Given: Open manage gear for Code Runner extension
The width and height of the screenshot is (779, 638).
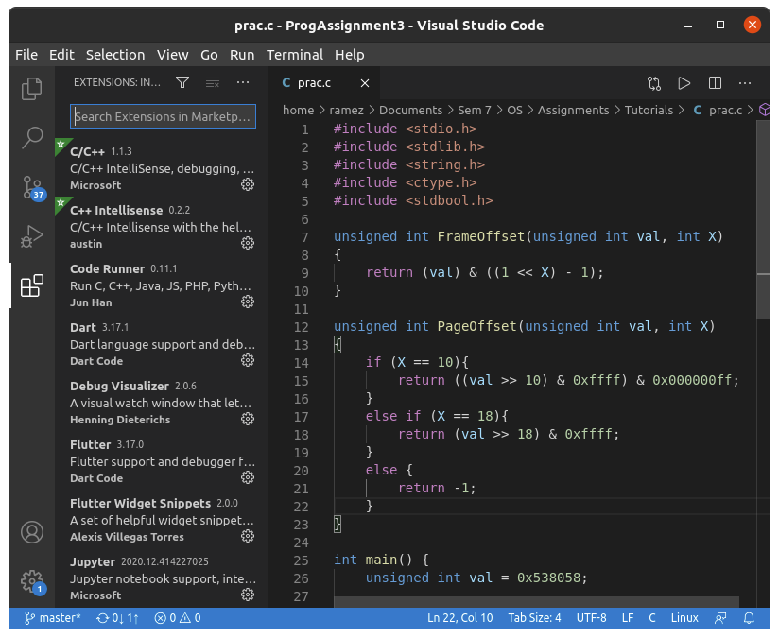Looking at the screenshot, I should click(248, 302).
